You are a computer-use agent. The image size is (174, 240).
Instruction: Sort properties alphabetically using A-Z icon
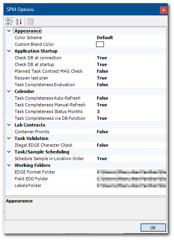19,22
